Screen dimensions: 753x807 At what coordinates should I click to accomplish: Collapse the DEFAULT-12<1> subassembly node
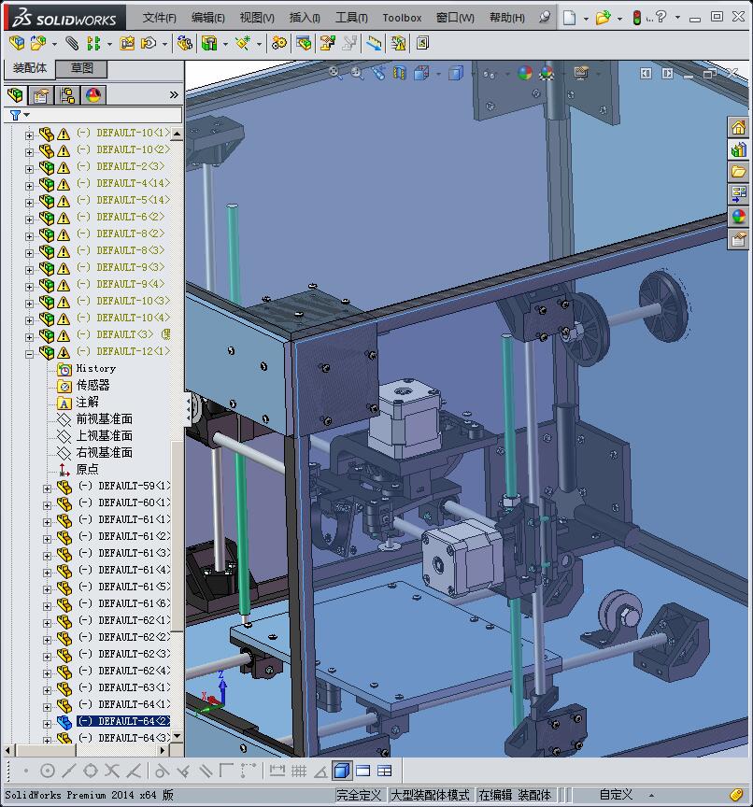[x=29, y=354]
